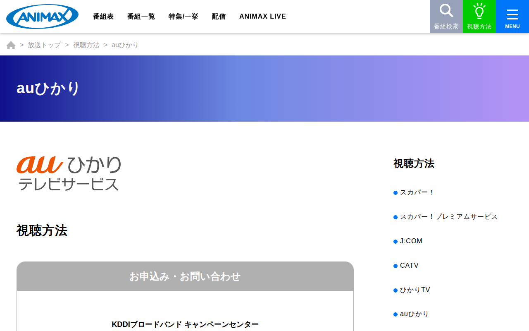
Task: Open ANIMAX LIVE in the top navigation
Action: point(263,17)
